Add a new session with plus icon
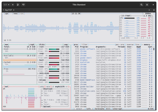Screen dimensions: 158x112 click(x=13, y=5)
